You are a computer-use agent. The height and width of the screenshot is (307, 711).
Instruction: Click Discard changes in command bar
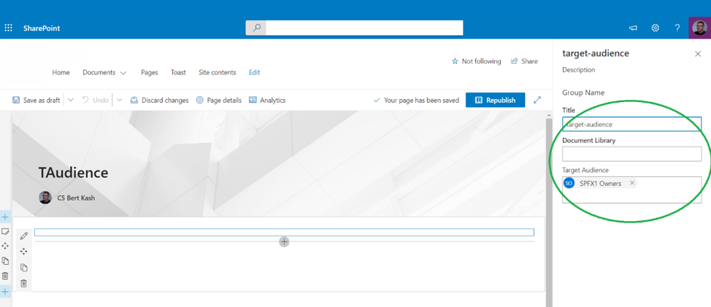click(159, 100)
